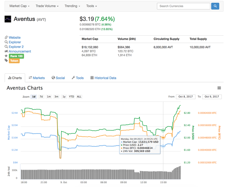This screenshot has width=245, height=187.
Task: Set chart zoom to YTD
Action: pos(71,96)
